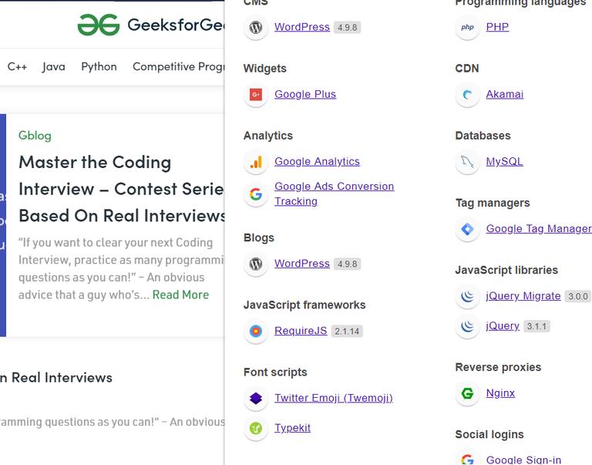This screenshot has height=465, width=592.
Task: Click the PHP icon
Action: click(x=467, y=27)
